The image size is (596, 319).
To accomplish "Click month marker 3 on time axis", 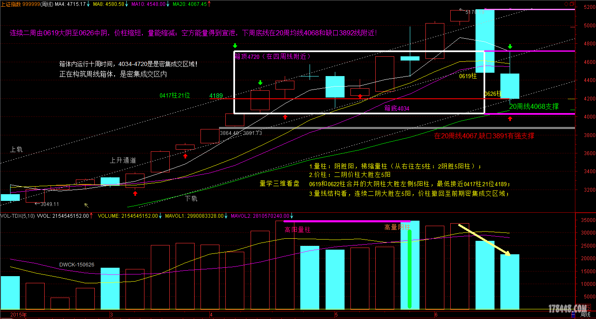I will point(111,315).
